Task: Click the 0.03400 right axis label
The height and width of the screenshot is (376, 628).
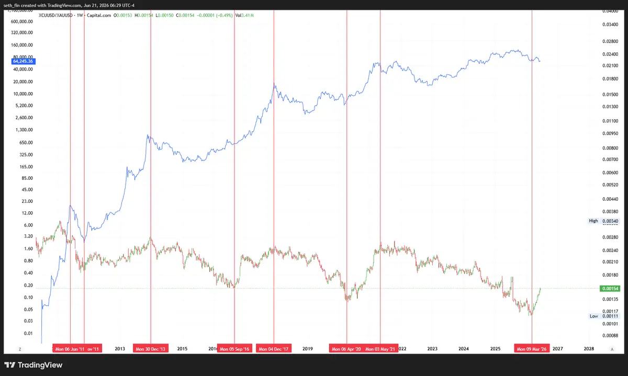Action: pos(610,24)
